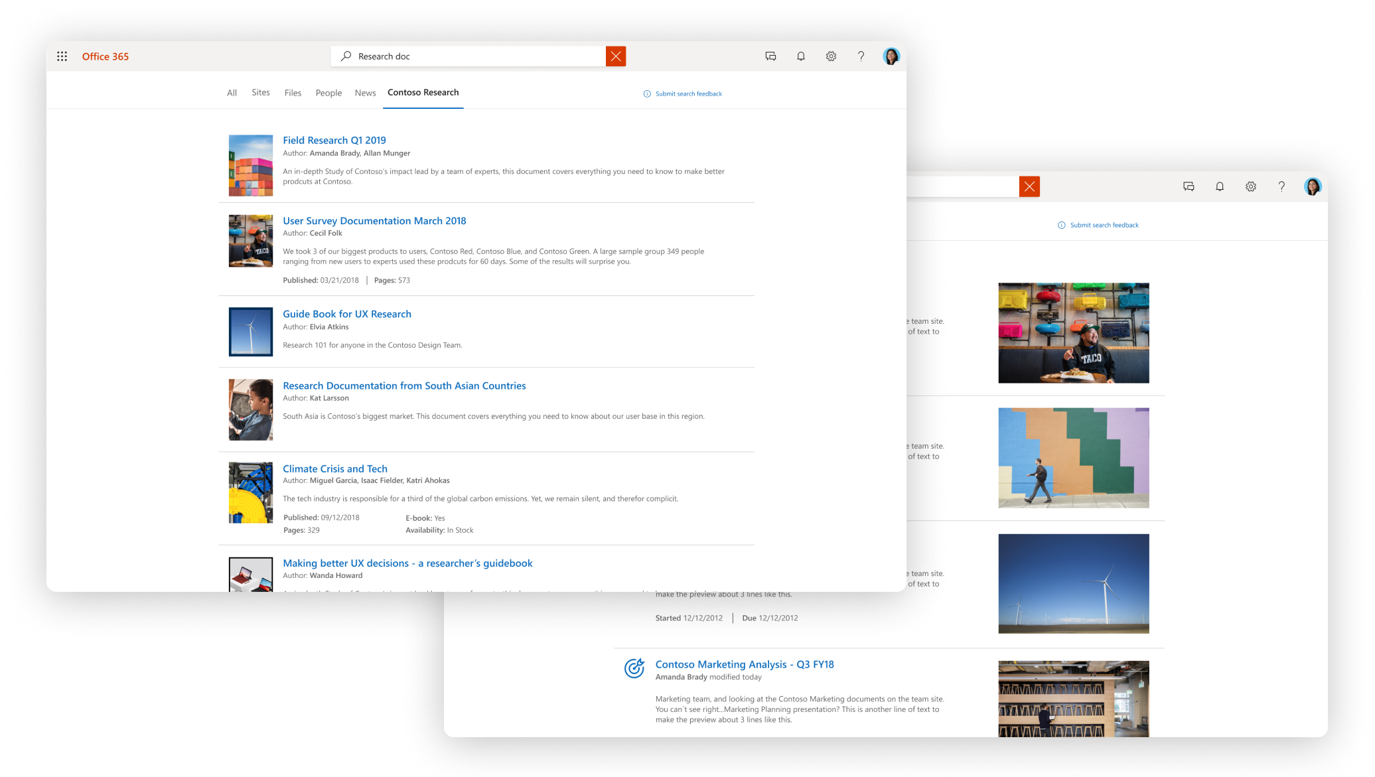Open the bell icon in the back window

click(1220, 186)
